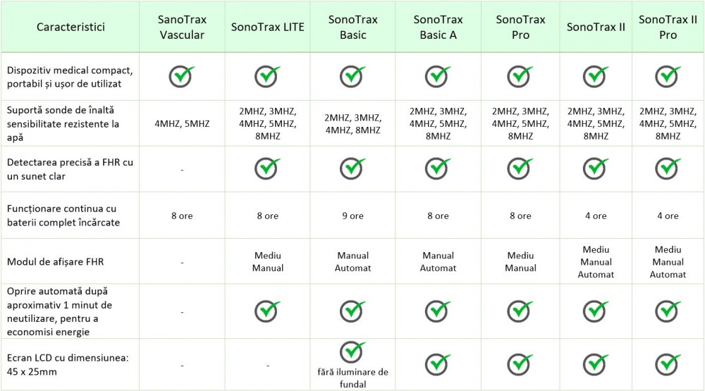
Task: Click SonoTrax LITE FHR detection checkmark
Action: pyautogui.click(x=267, y=169)
